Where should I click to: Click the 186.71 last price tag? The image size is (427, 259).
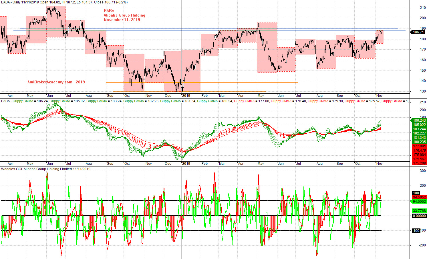point(418,32)
